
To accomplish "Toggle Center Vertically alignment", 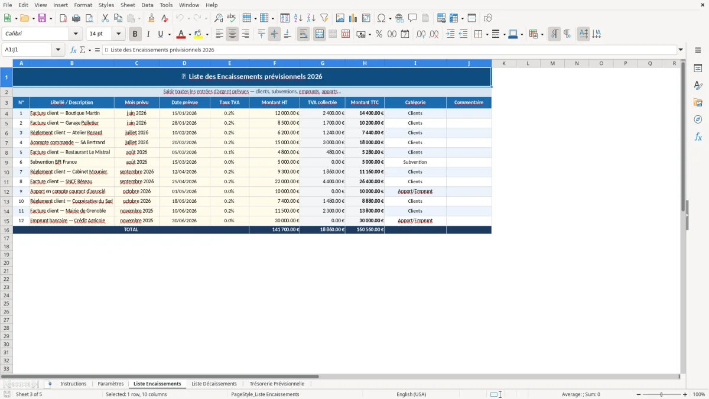I will pos(274,34).
